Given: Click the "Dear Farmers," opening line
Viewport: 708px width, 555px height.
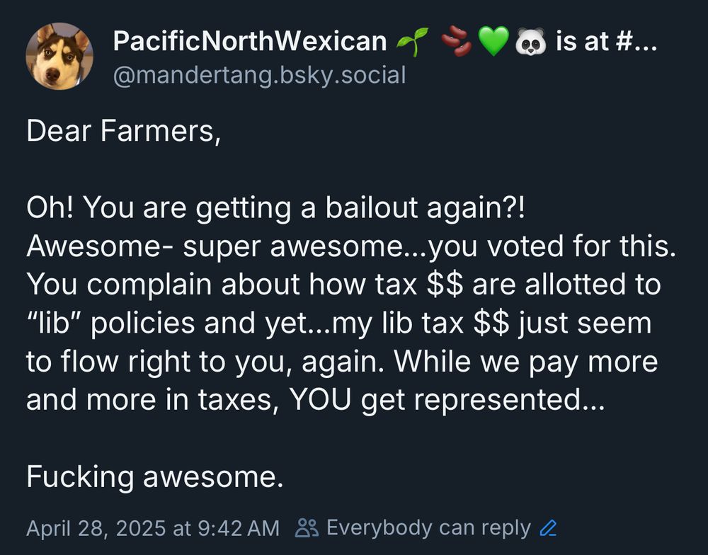Looking at the screenshot, I should 124,131.
